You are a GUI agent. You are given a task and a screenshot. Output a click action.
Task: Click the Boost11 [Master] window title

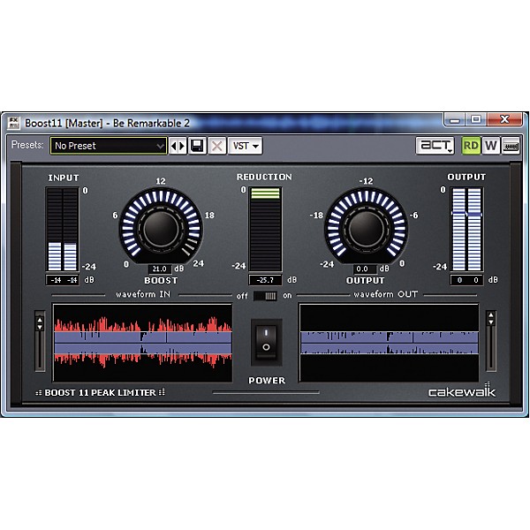click(x=107, y=124)
